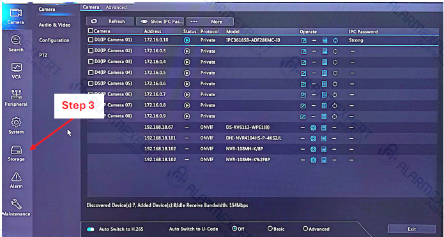Check the D5(IP Camera 05) checkbox
The image size is (444, 237).
click(x=91, y=83)
